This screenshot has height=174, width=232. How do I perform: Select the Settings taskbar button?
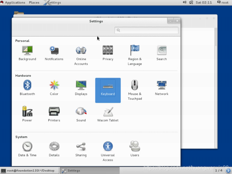click(90, 170)
